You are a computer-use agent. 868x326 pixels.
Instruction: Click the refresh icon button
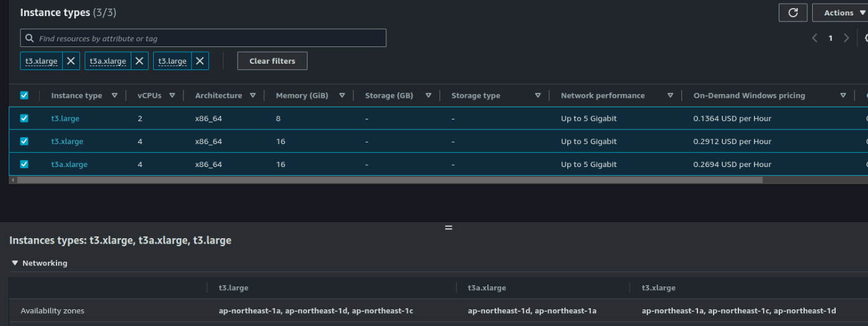point(793,12)
